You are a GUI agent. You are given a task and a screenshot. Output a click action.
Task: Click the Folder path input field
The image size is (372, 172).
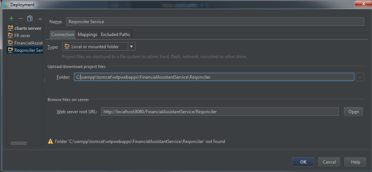click(214, 77)
